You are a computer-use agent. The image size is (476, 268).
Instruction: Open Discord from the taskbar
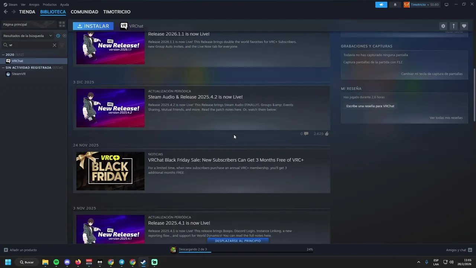click(x=67, y=262)
